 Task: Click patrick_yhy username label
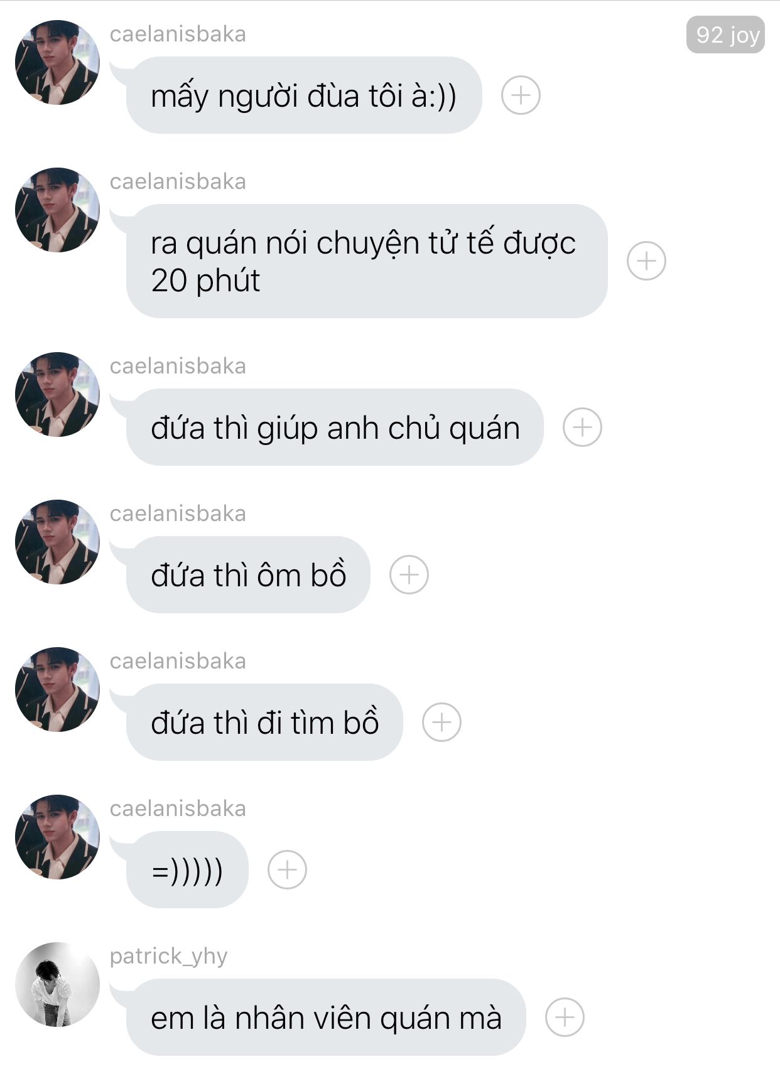(168, 956)
